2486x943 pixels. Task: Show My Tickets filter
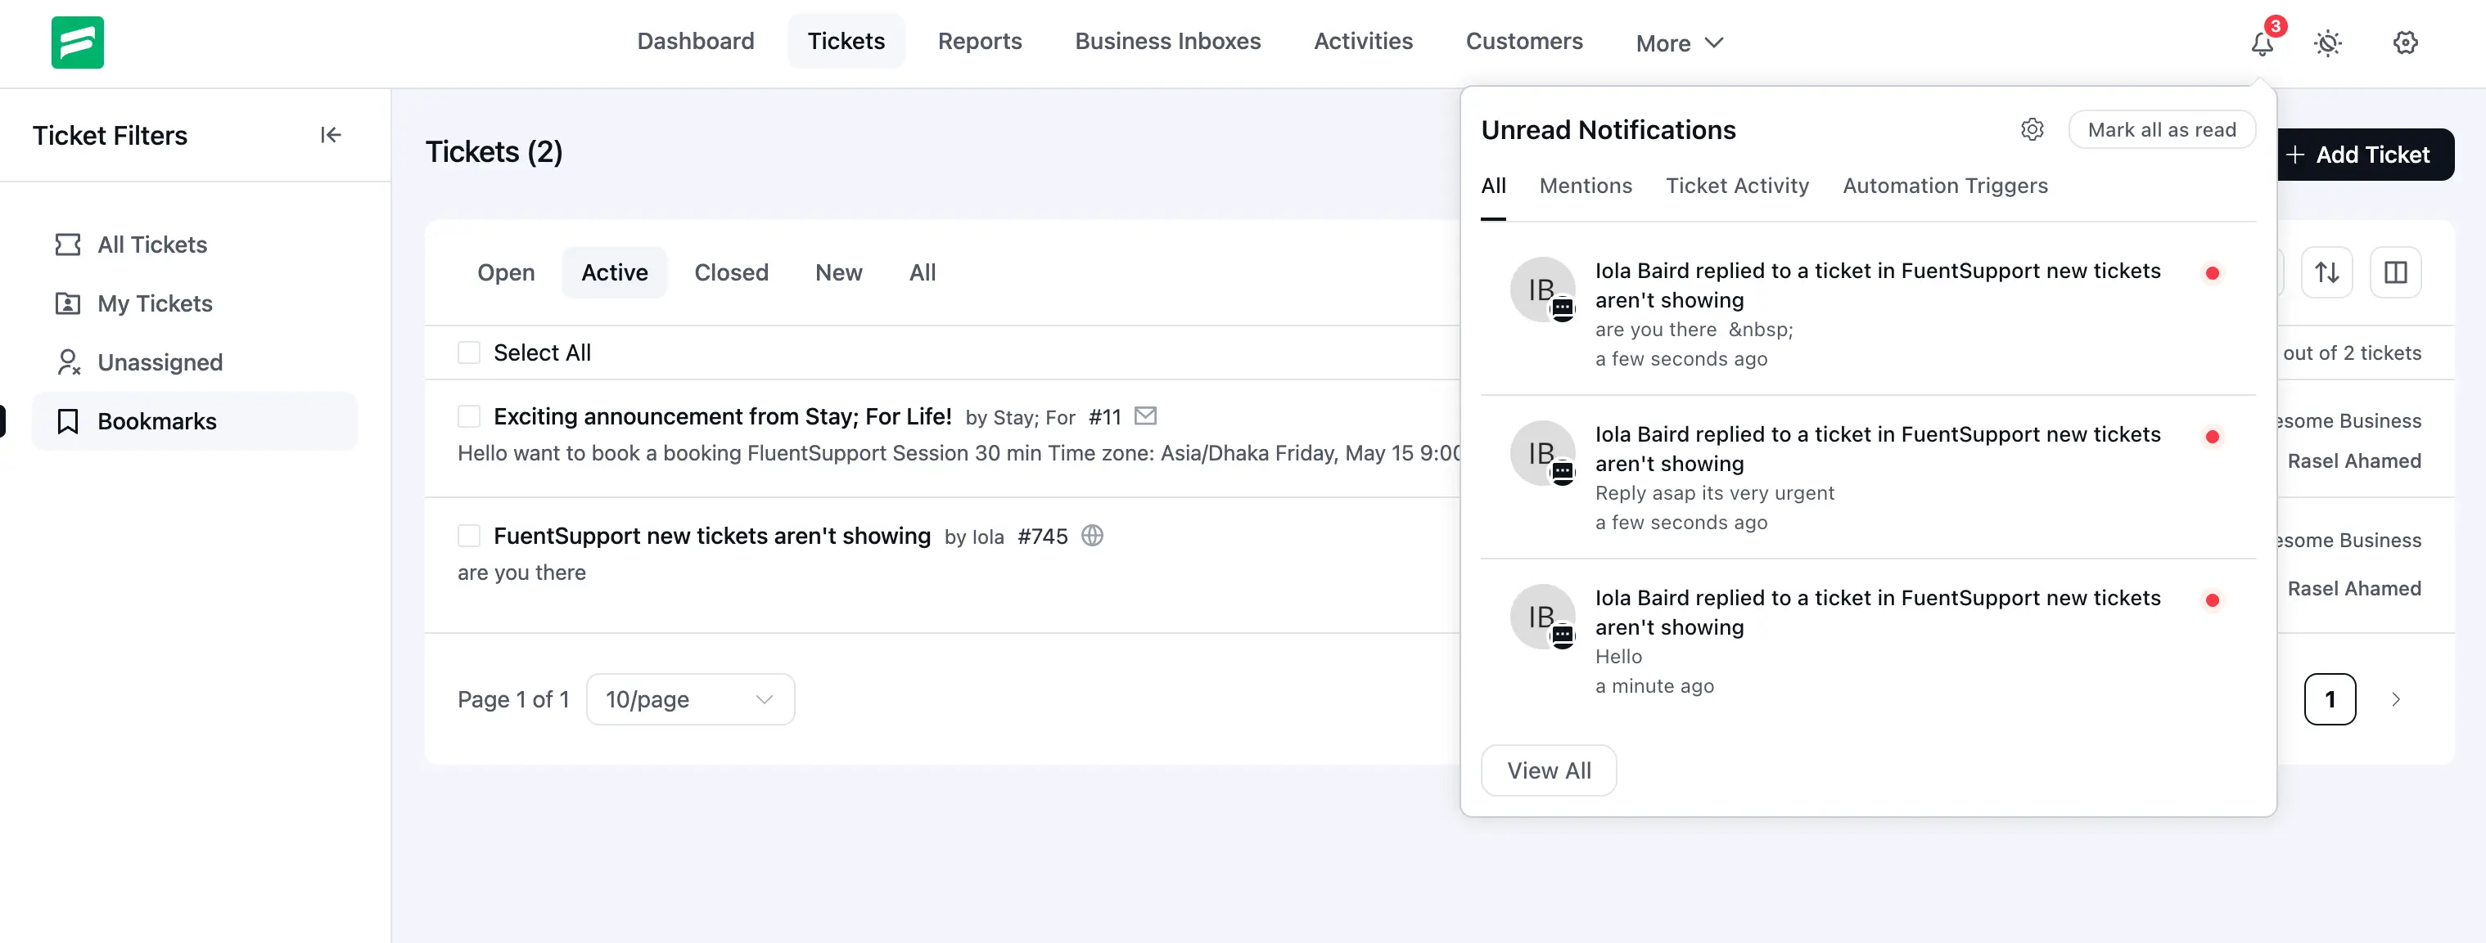pos(195,303)
